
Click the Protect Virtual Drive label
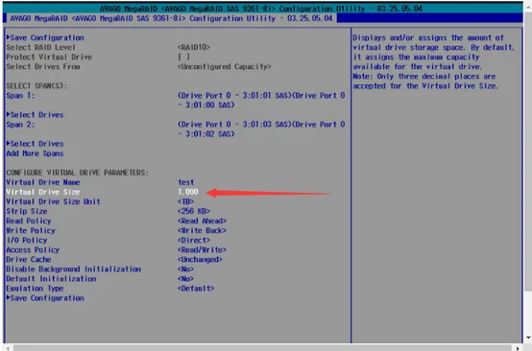[49, 57]
